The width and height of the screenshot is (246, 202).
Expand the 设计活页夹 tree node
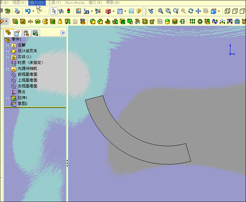[7, 52]
